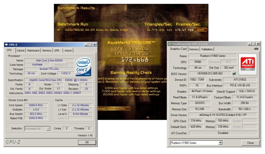The width and height of the screenshot is (265, 154).
Task: Click the GPU name field Radeon X1900 Series
Action: coord(213,56)
